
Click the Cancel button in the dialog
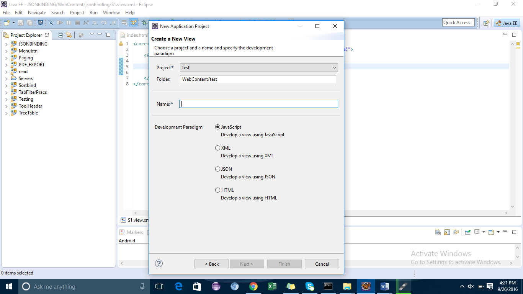click(322, 264)
